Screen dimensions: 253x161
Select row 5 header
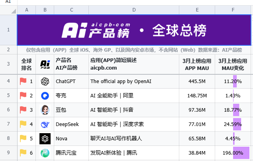(8, 95)
